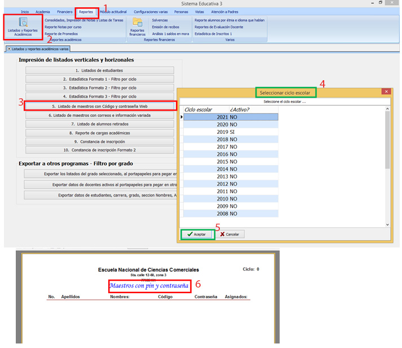
Task: Click Constancia de inscripción Formato 2
Action: click(100, 150)
